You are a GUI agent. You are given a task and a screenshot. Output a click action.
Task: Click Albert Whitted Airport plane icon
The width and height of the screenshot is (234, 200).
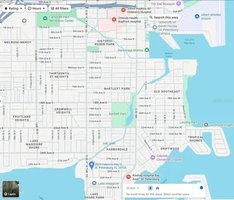197,16
